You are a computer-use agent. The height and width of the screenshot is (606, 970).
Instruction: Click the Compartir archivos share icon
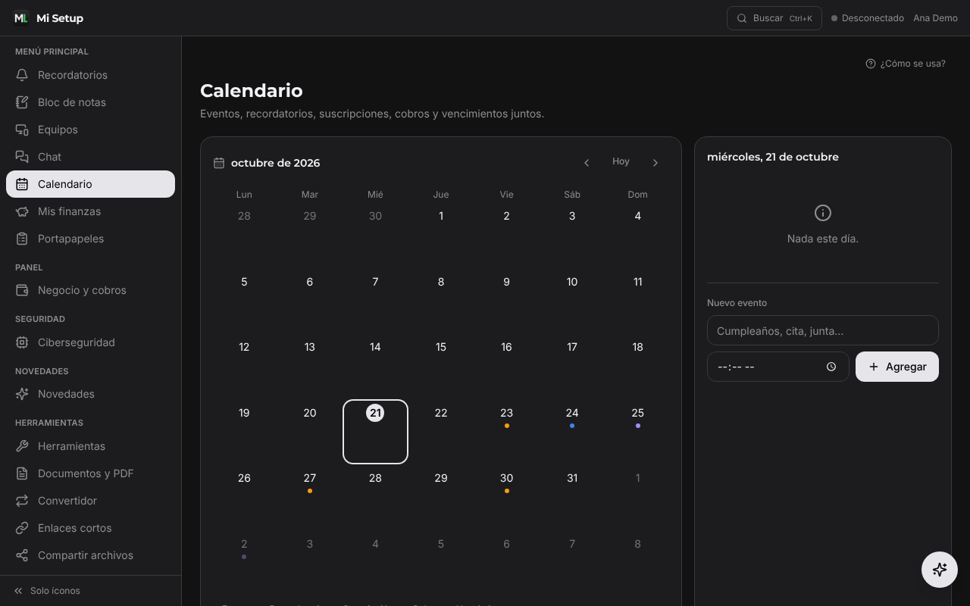click(22, 555)
